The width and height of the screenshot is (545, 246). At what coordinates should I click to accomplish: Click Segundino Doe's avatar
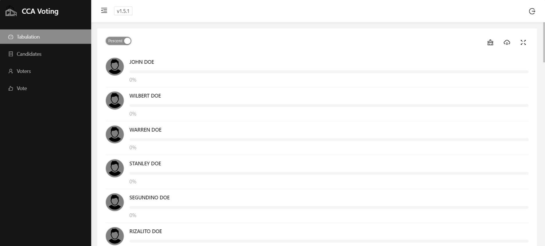(x=115, y=202)
